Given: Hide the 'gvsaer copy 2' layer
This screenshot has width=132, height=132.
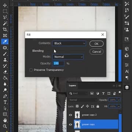Looking at the screenshot, I should click(70, 115).
